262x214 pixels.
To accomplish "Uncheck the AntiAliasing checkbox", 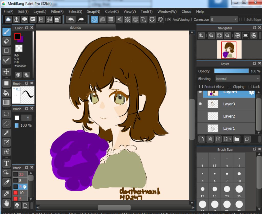I will point(169,19).
